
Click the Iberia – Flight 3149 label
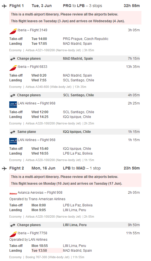[x=32, y=30]
